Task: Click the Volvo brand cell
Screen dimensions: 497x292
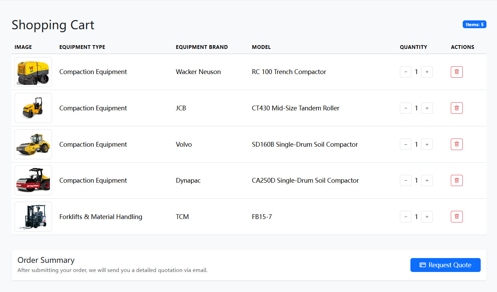Action: [184, 144]
